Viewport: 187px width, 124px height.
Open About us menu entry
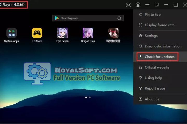pos(160,99)
